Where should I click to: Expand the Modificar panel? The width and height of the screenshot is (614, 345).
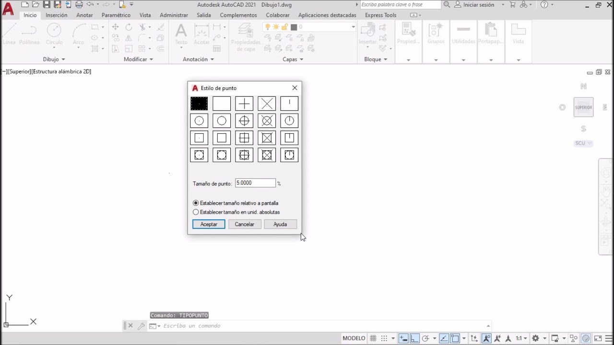pos(138,59)
